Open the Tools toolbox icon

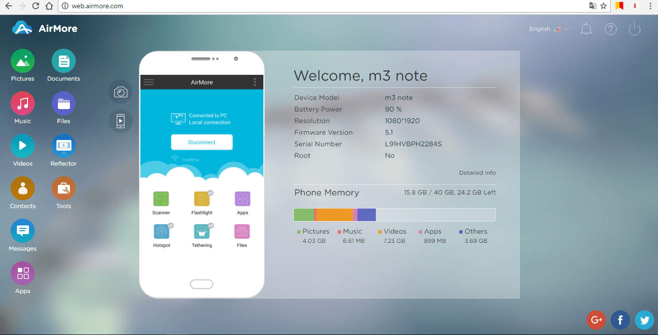(x=64, y=189)
